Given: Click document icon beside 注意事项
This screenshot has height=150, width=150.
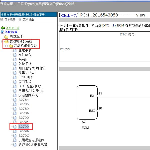Looking at the screenshot, I should coord(15,50).
